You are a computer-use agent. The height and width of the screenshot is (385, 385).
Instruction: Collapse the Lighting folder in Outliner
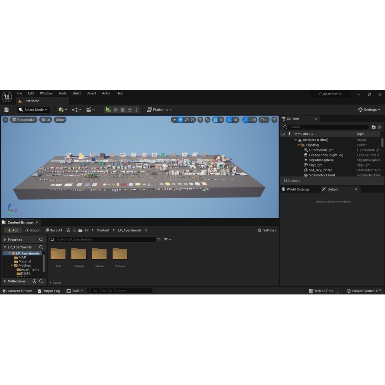click(x=299, y=145)
